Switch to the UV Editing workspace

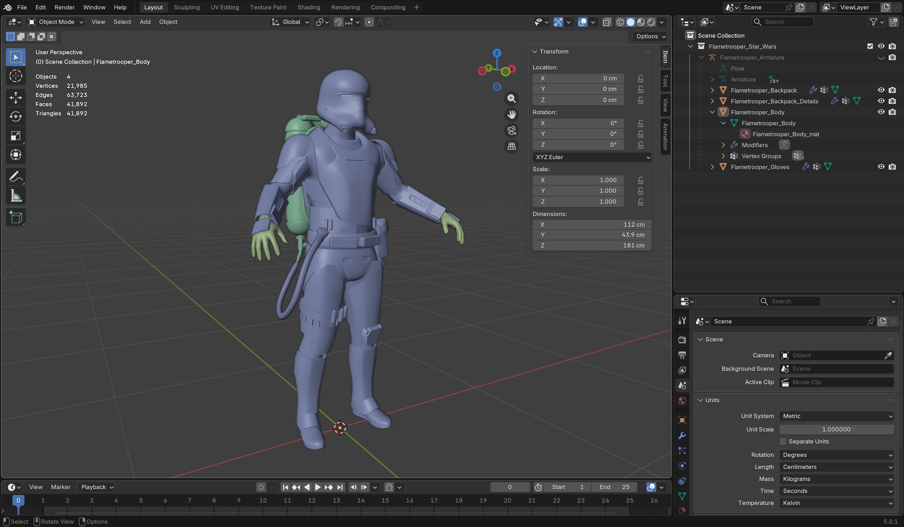(x=225, y=7)
